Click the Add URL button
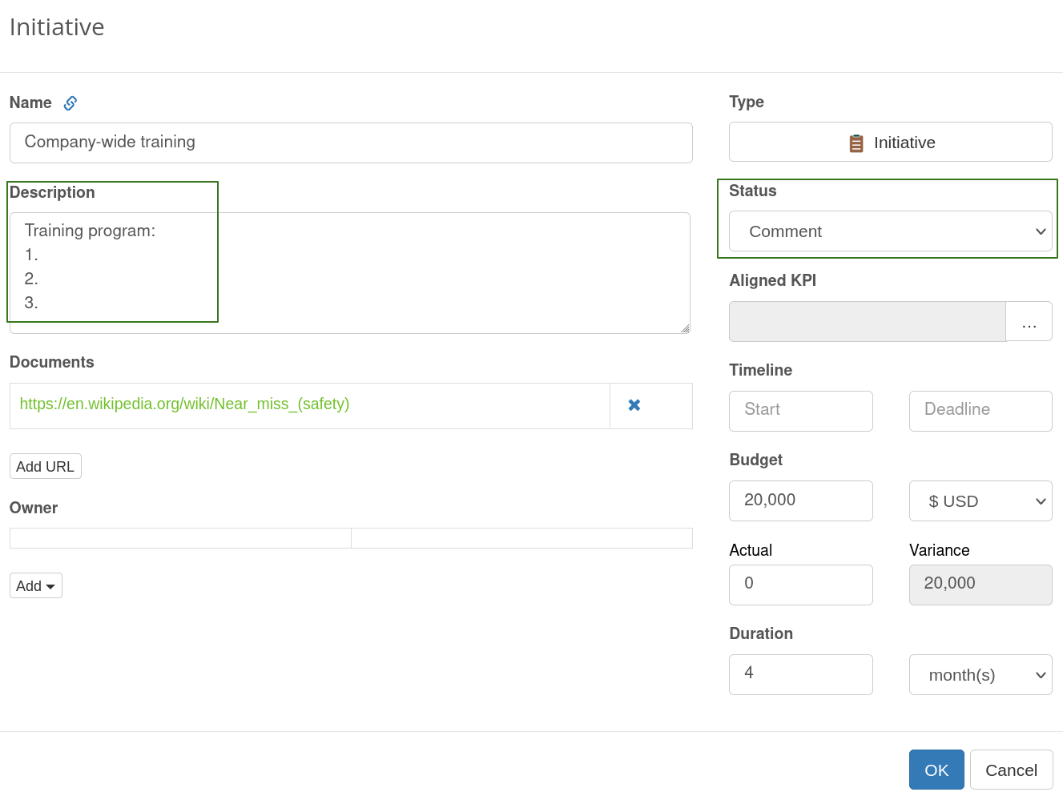 tap(46, 467)
